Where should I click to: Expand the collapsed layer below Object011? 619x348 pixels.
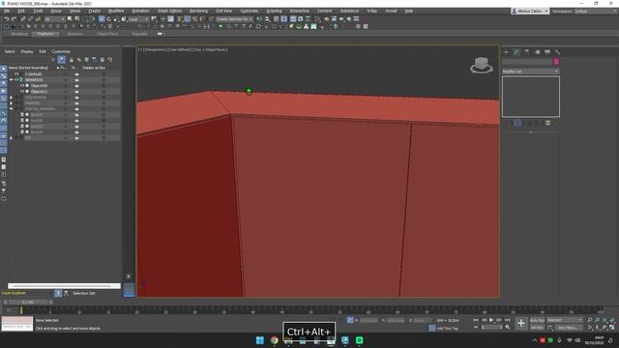11,98
